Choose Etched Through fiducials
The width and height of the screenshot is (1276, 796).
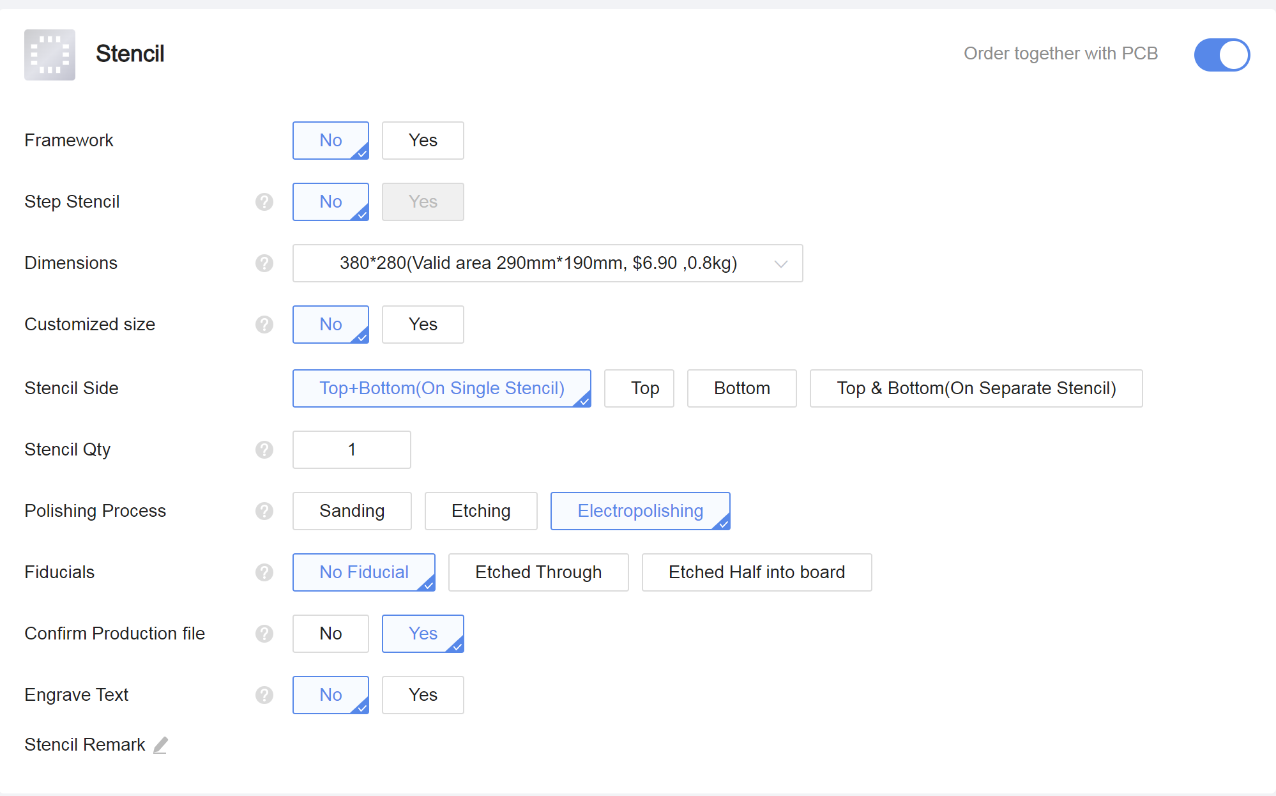click(x=538, y=572)
